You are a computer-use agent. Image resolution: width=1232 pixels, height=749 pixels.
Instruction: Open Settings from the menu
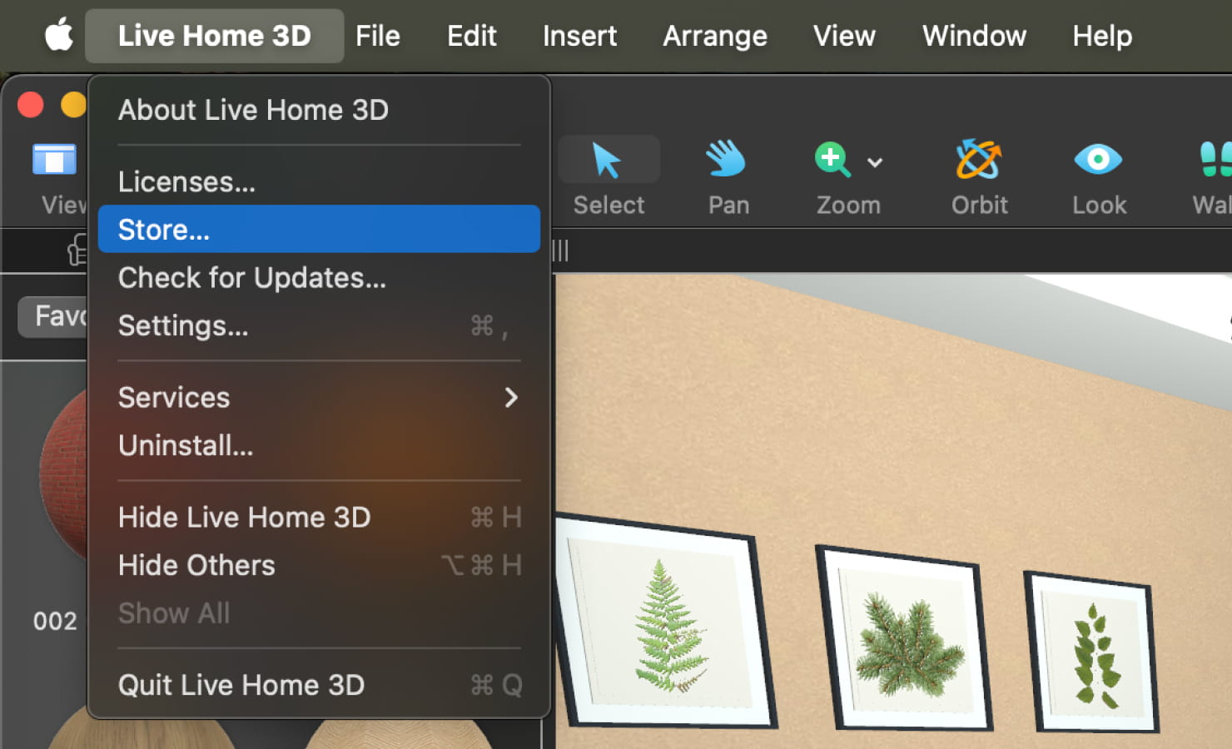coord(183,325)
